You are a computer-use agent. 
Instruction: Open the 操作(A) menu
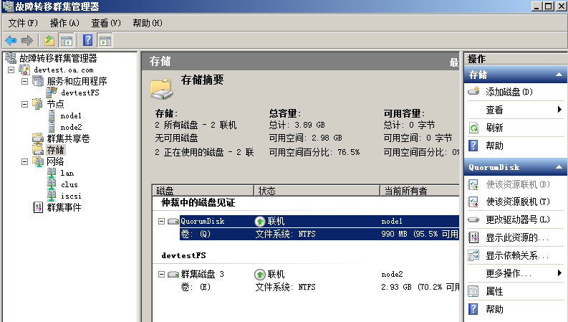[x=64, y=23]
